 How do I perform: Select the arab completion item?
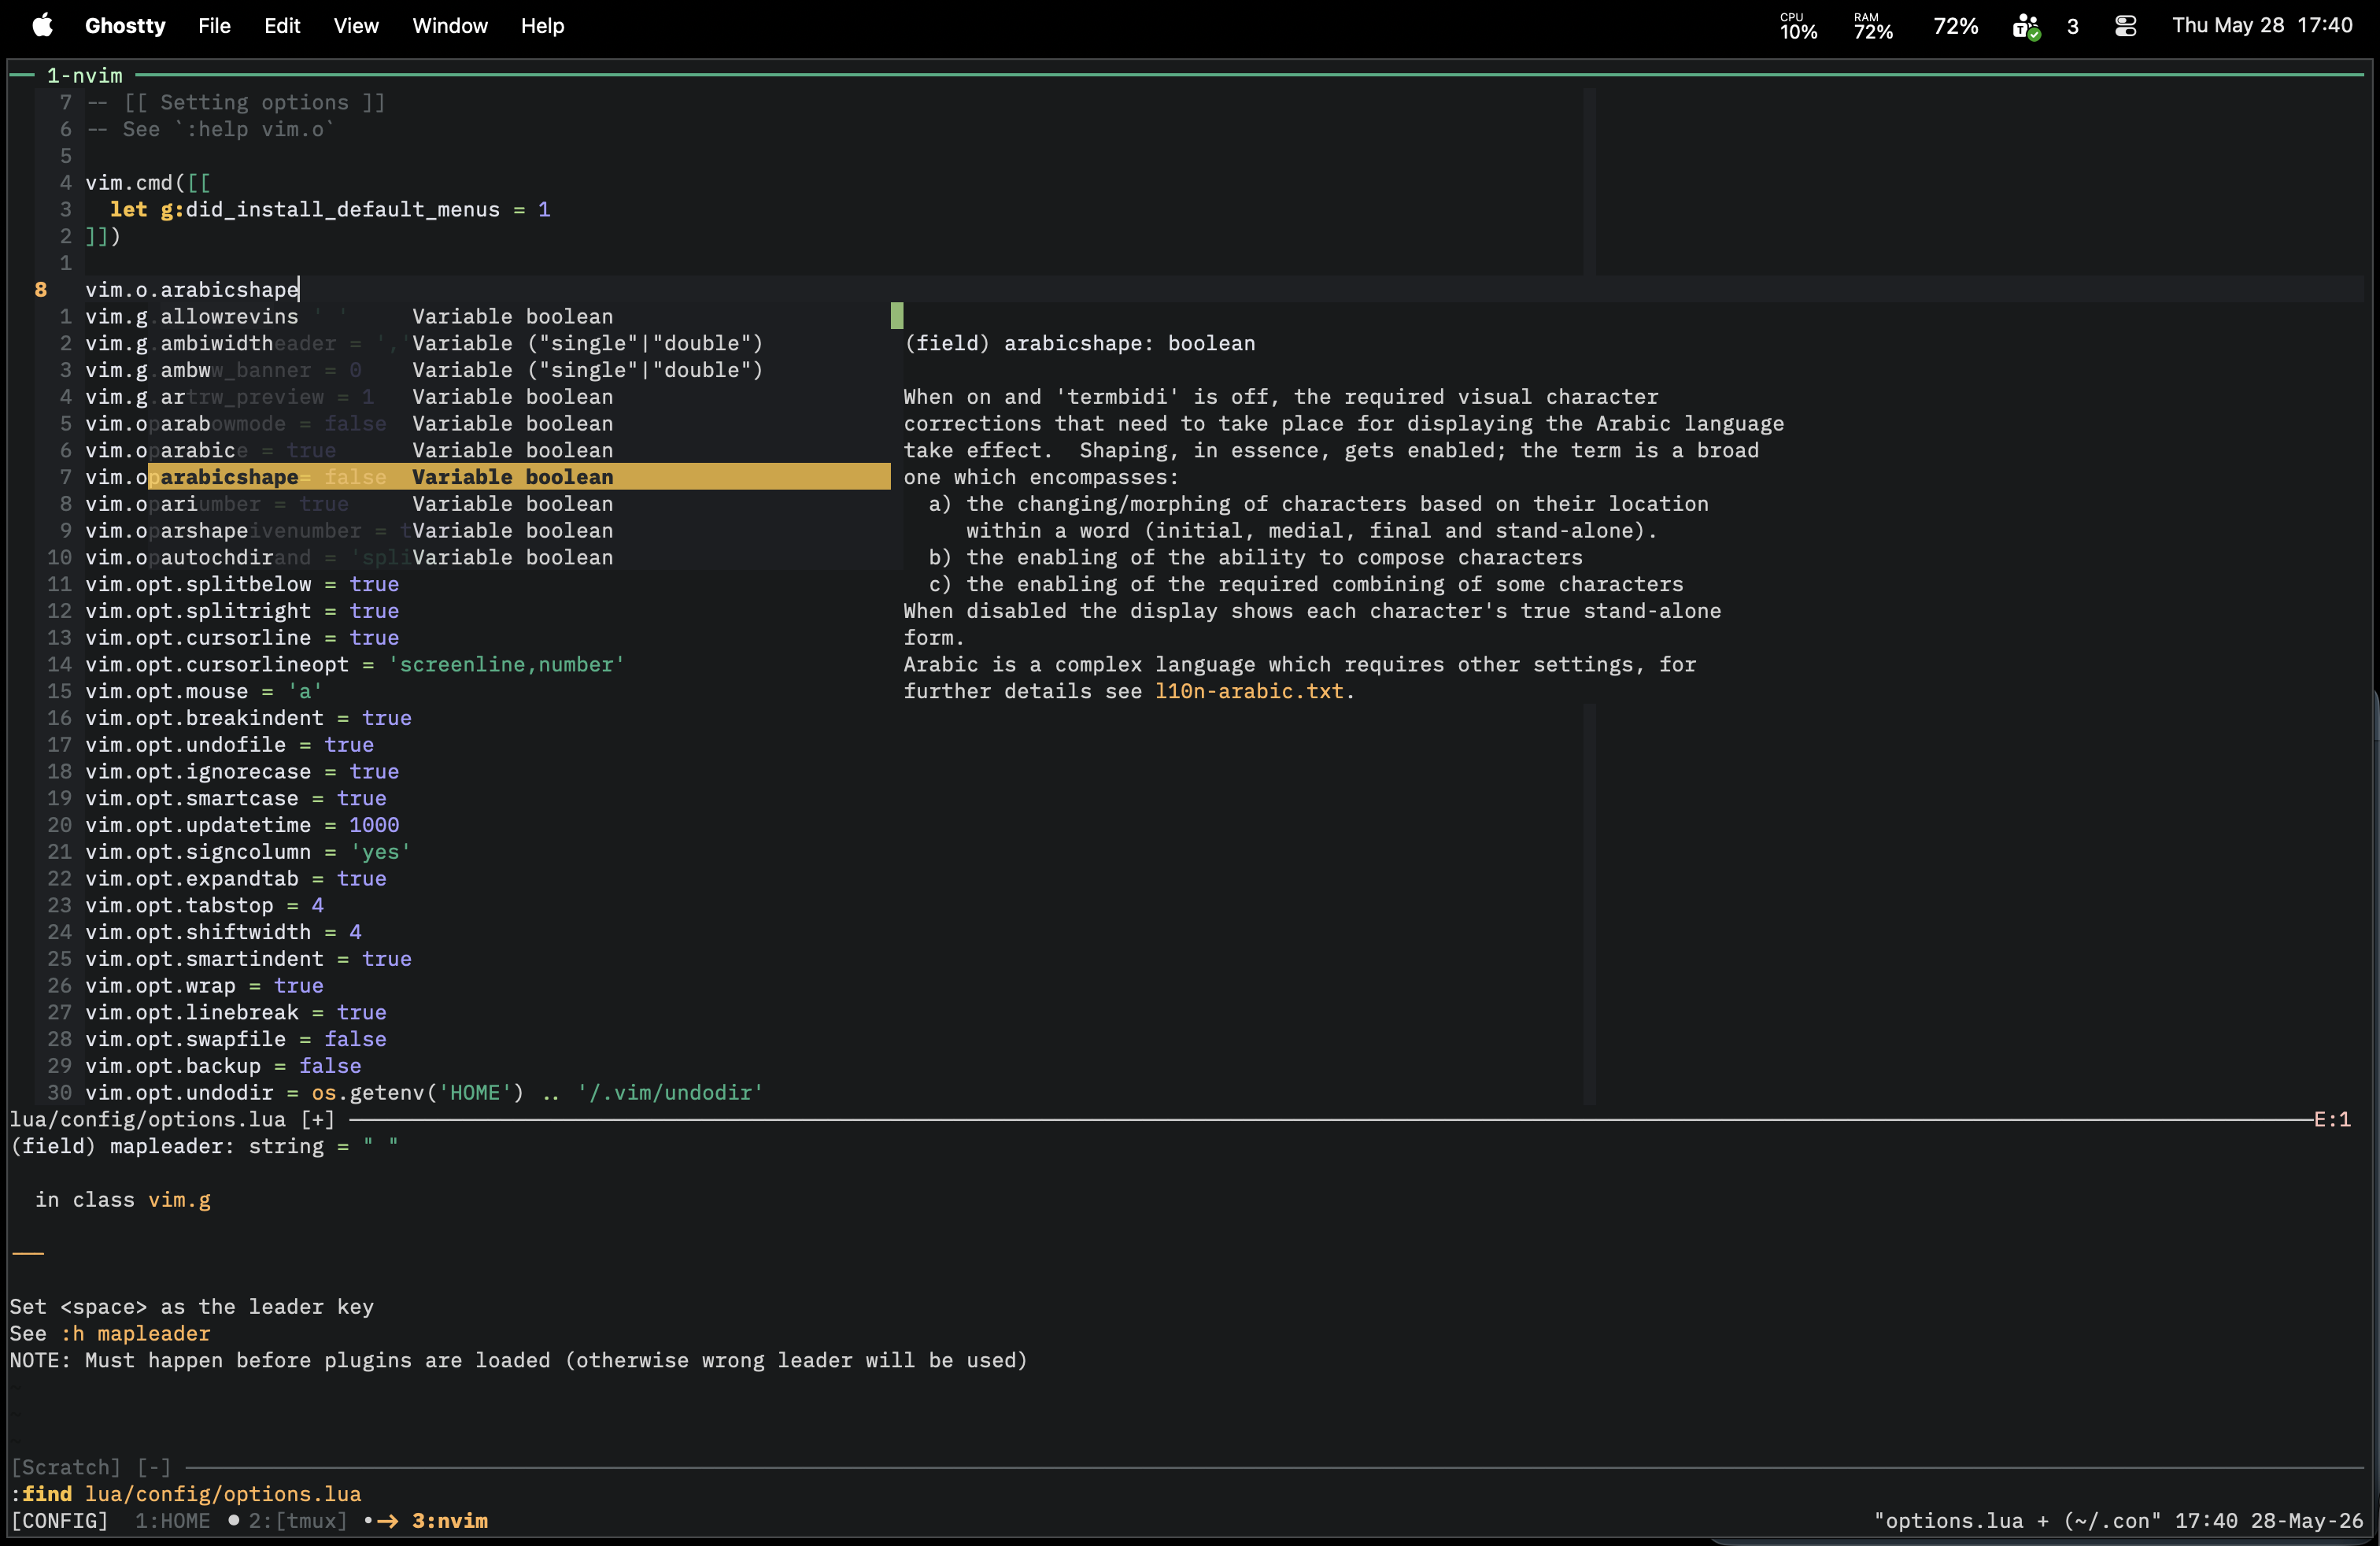point(519,424)
